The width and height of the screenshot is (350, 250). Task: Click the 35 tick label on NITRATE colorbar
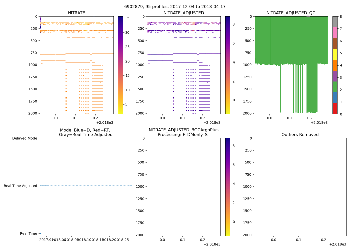(x=127, y=18)
